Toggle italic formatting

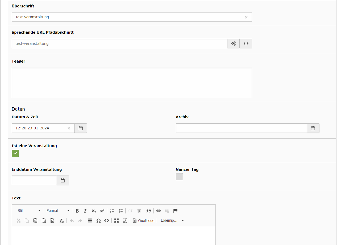pos(85,211)
